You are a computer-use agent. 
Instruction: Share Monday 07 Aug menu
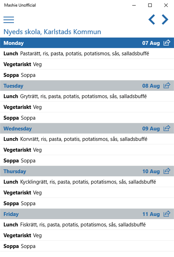click(167, 43)
